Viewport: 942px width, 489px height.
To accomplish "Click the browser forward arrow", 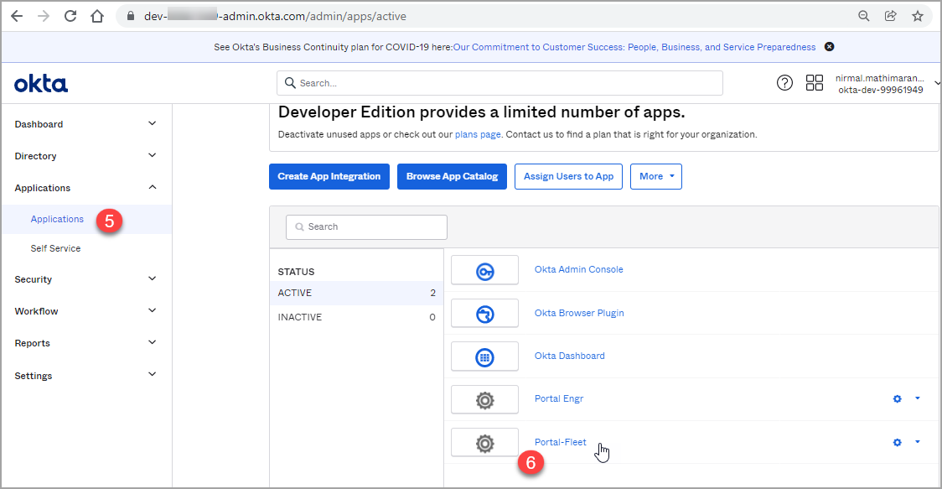I will 44,16.
